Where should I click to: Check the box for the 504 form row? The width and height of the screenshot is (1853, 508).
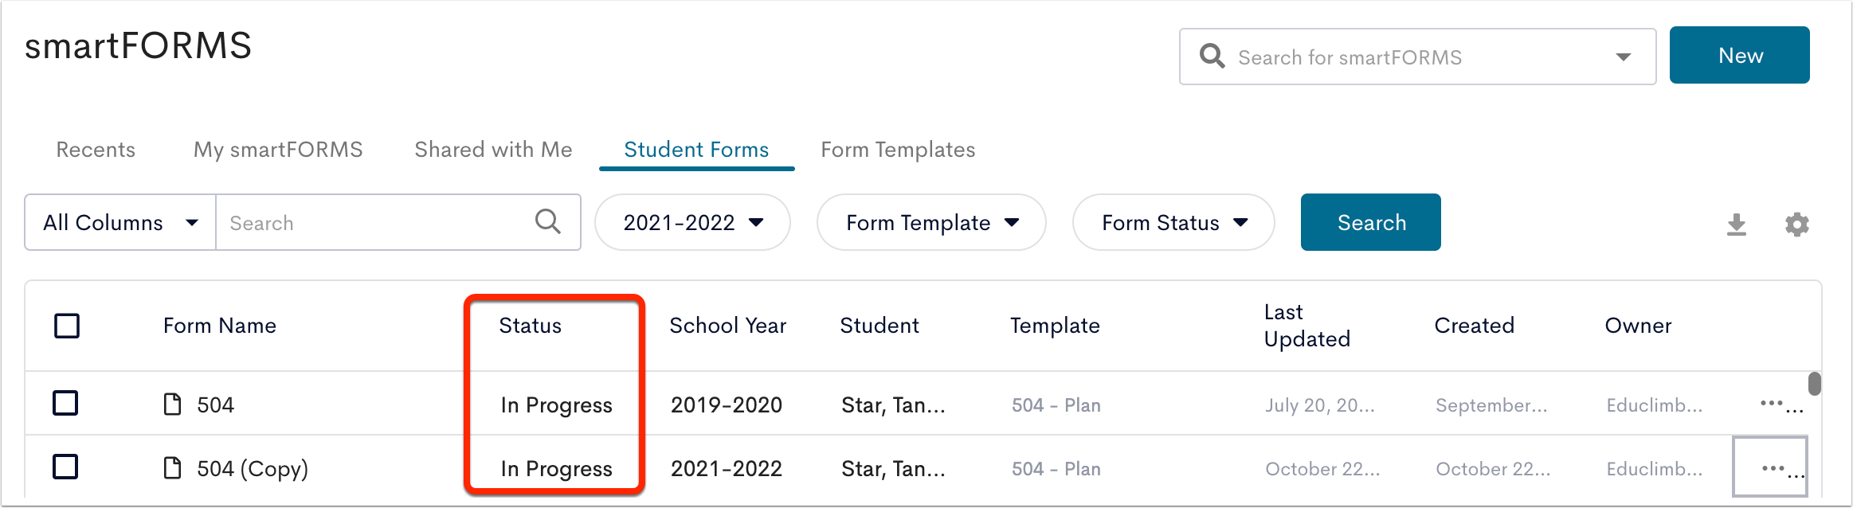(65, 403)
